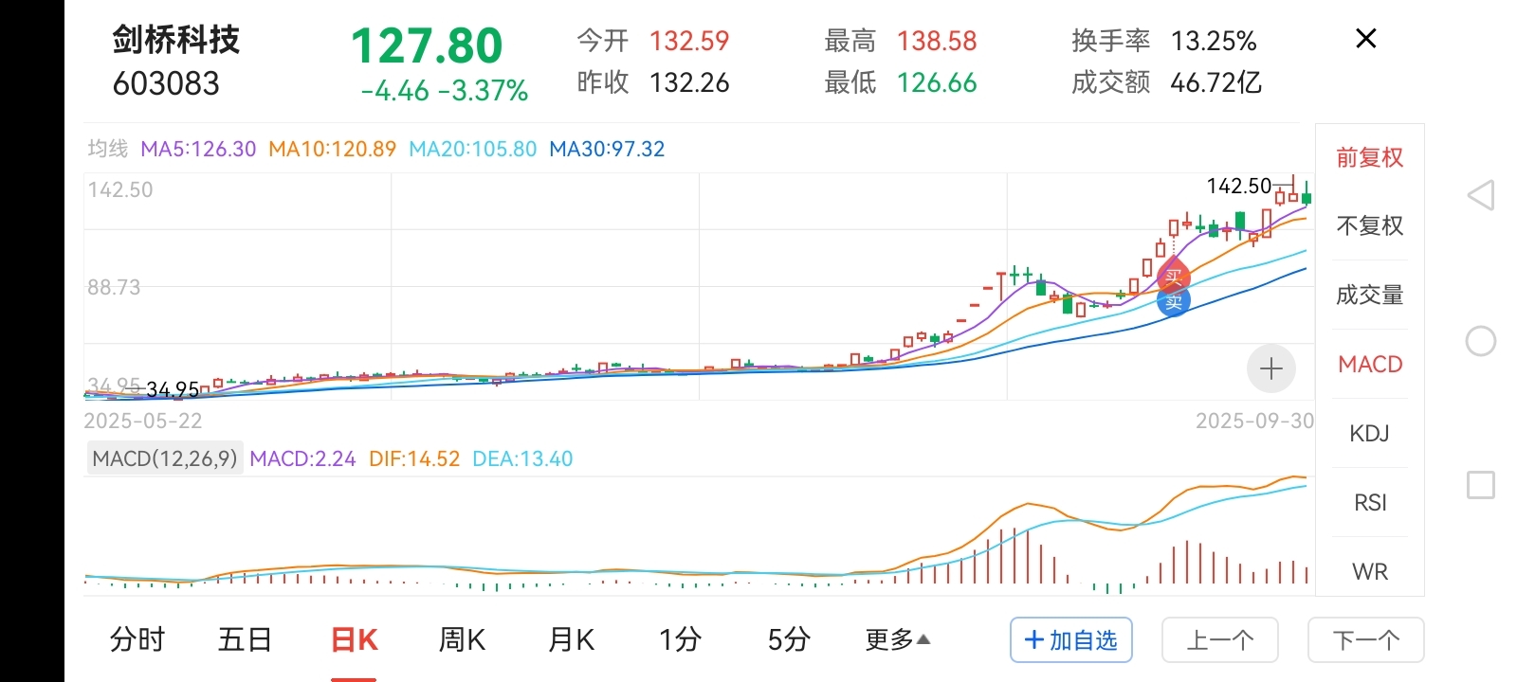
Task: Select 不复权 price adjustment option
Action: [1369, 225]
